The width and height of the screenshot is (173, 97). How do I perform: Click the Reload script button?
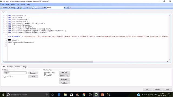click(4, 8)
